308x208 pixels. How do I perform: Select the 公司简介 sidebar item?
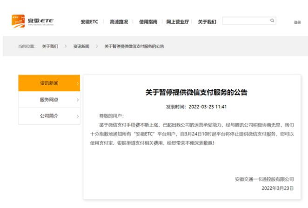pos(49,116)
